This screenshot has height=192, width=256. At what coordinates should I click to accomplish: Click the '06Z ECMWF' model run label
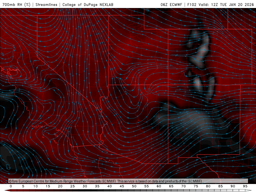click(171, 4)
